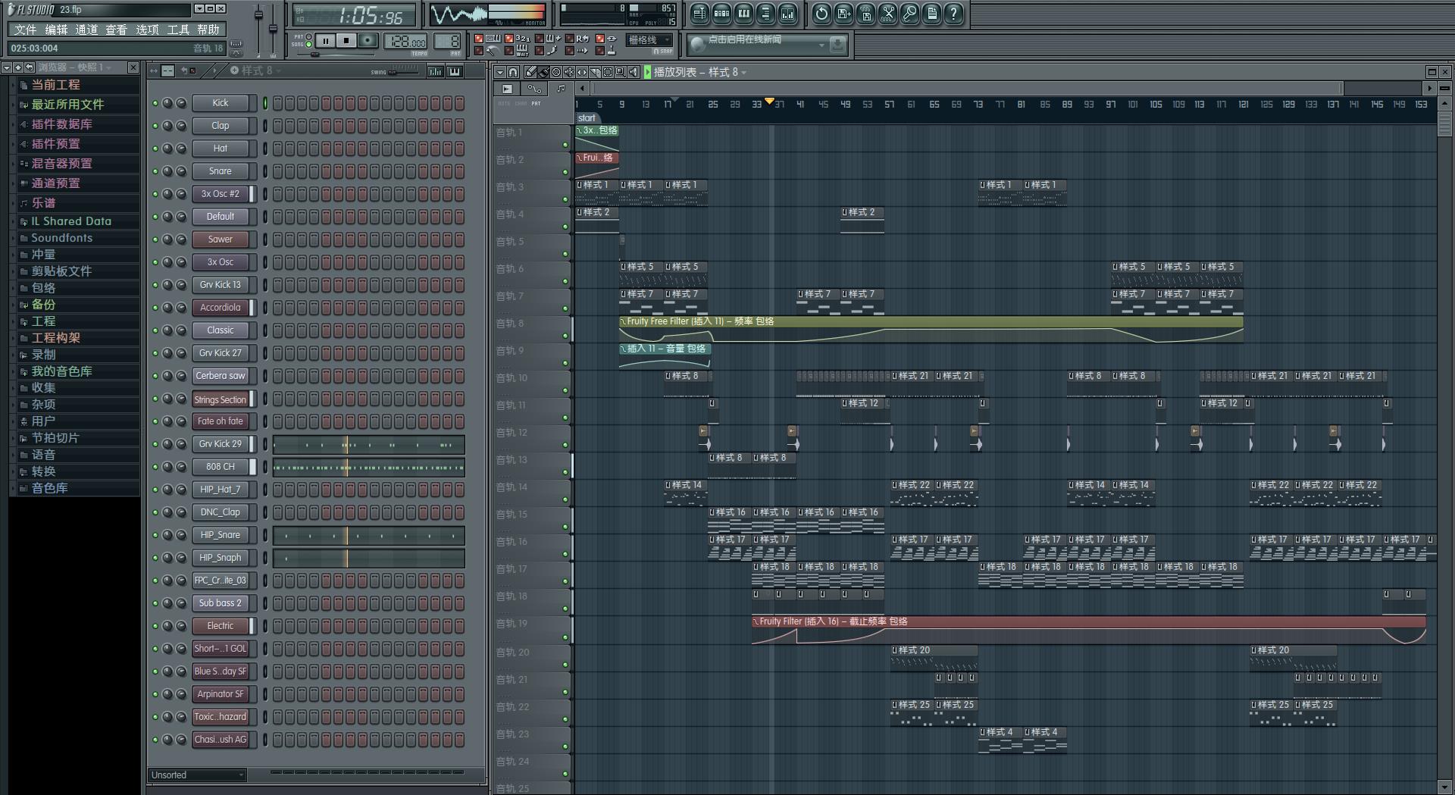Screen dimensions: 1455x795
Task: Click the Sub bass 2 channel button
Action: tap(221, 603)
